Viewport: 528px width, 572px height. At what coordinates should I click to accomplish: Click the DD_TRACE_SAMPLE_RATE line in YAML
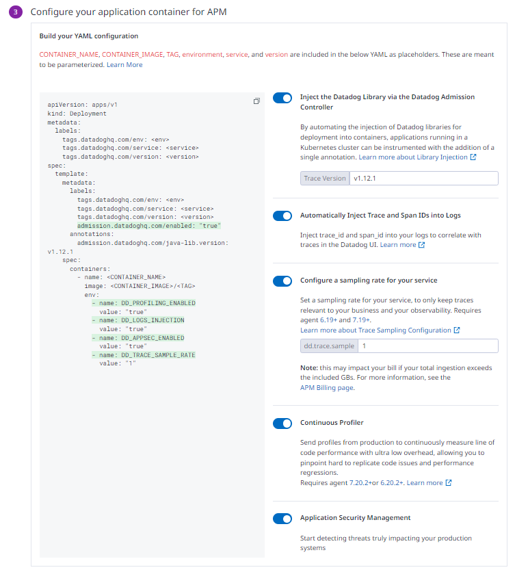(144, 355)
